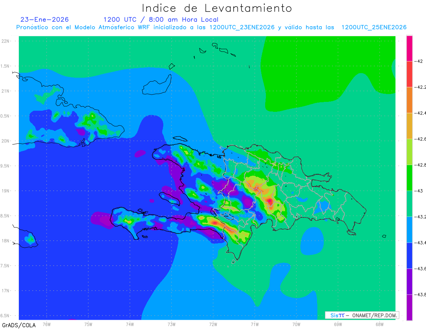Select the "-42.6" value on the colorbar
Screen dimensions: 426x329
click(420, 139)
